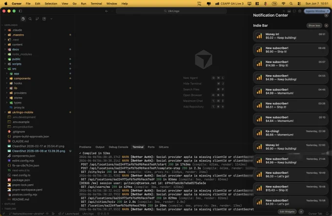The height and width of the screenshot is (216, 332).
Task: Go back with the navigation arrow
Action: click(x=106, y=11)
